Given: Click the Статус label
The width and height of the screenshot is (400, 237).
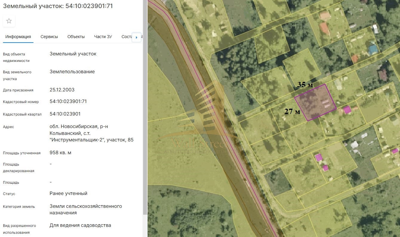Looking at the screenshot, I should click(9, 194).
